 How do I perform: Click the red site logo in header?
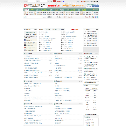click(x=26, y=5)
